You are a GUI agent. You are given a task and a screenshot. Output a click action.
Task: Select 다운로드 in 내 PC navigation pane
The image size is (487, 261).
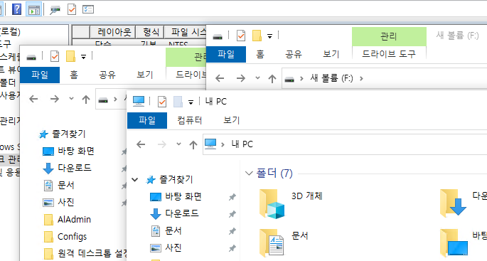[x=182, y=213]
